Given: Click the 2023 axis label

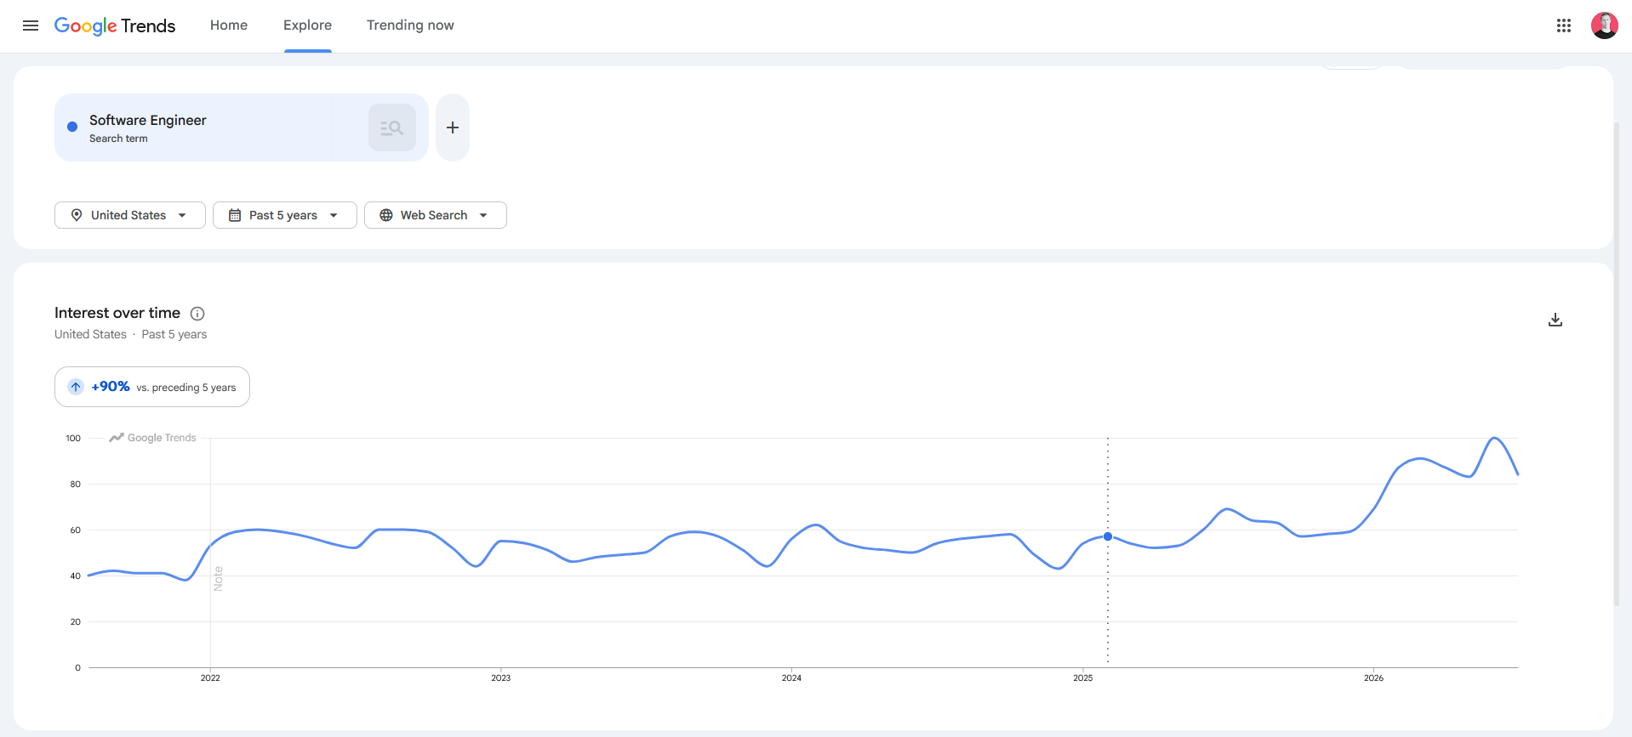Looking at the screenshot, I should tap(501, 677).
